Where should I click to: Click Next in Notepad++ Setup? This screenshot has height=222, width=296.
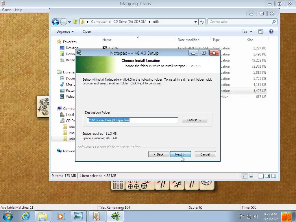click(x=180, y=154)
